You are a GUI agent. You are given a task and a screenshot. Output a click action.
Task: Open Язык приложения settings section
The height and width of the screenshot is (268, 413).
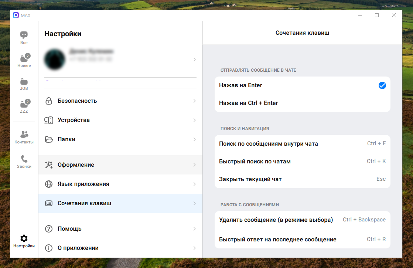pos(83,184)
